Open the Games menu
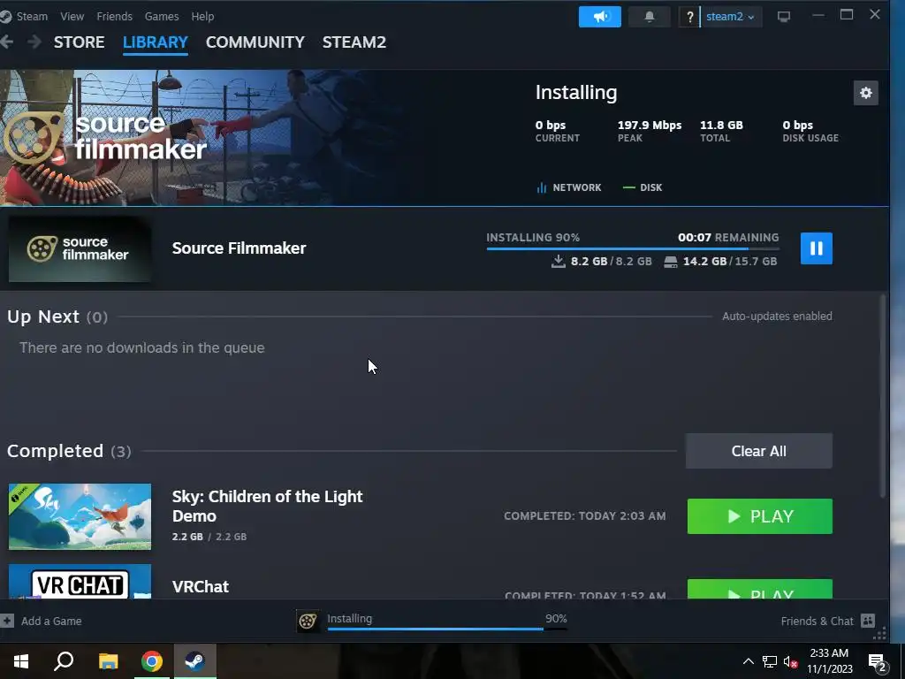This screenshot has height=679, width=905. [162, 17]
